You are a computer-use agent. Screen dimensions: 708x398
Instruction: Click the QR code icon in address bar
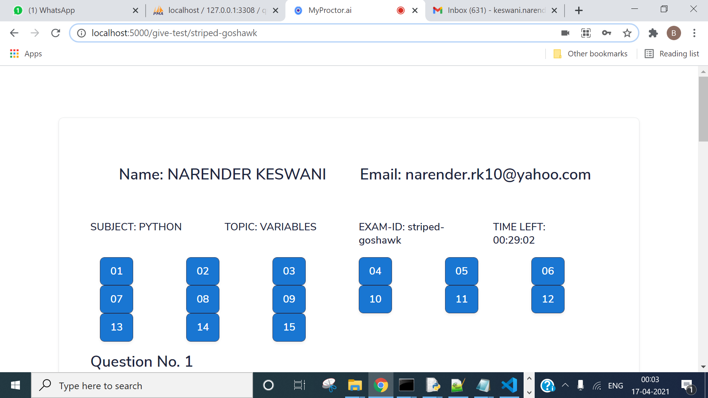point(586,33)
